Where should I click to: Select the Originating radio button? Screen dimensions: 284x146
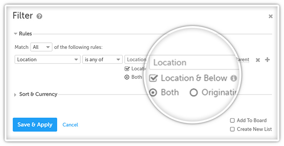pyautogui.click(x=193, y=92)
